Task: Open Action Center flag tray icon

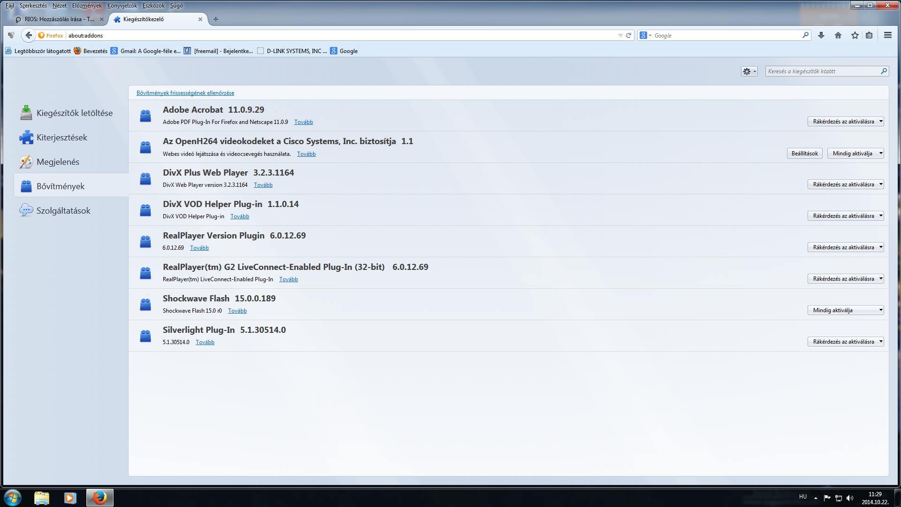Action: [827, 498]
